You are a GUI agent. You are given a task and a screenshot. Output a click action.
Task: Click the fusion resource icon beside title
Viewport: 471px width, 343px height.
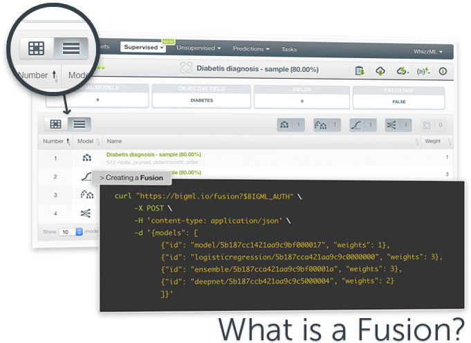186,68
